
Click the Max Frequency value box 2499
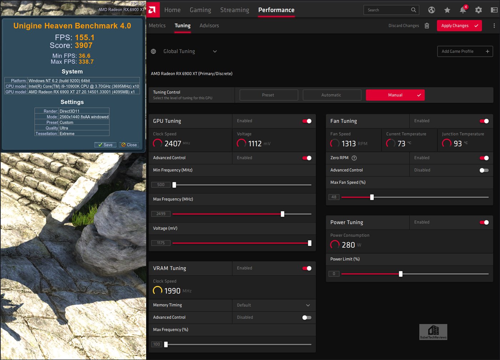tap(161, 214)
